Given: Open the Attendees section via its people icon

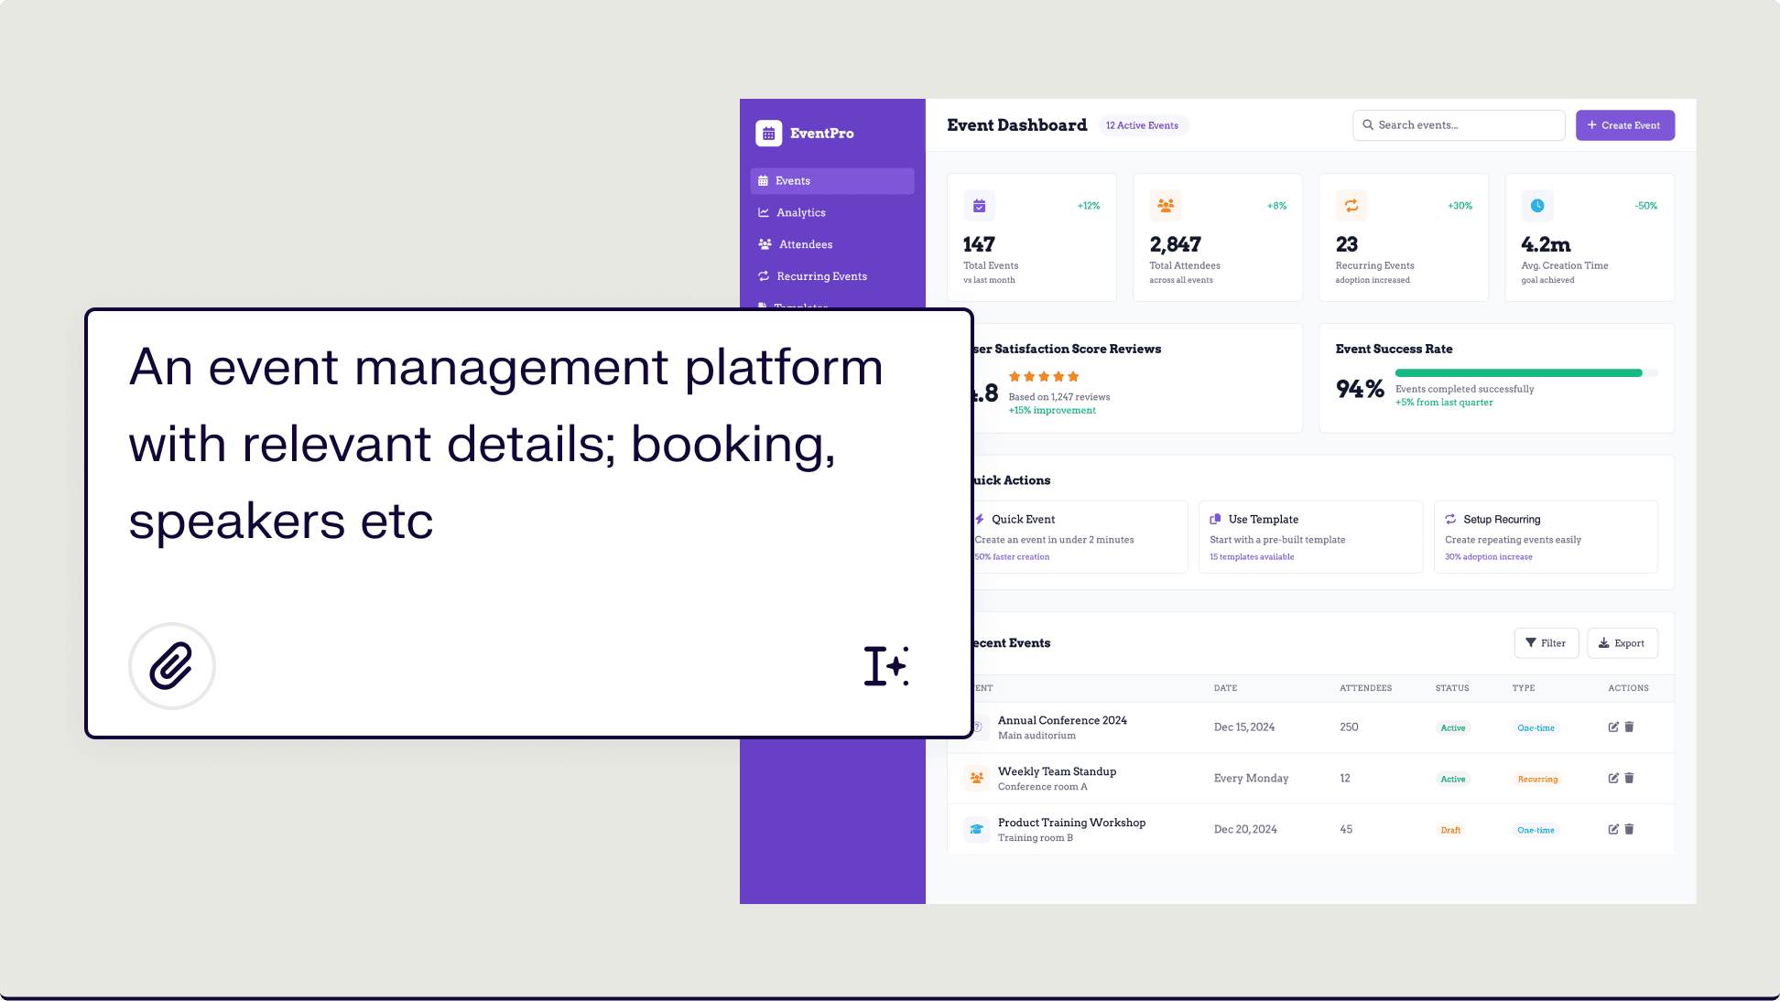Looking at the screenshot, I should click(765, 244).
